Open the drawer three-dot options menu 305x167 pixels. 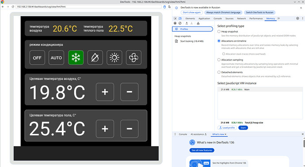[175, 134]
